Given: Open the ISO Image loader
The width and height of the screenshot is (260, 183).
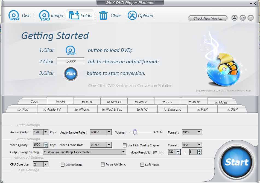Looking at the screenshot, I should click(x=44, y=16).
